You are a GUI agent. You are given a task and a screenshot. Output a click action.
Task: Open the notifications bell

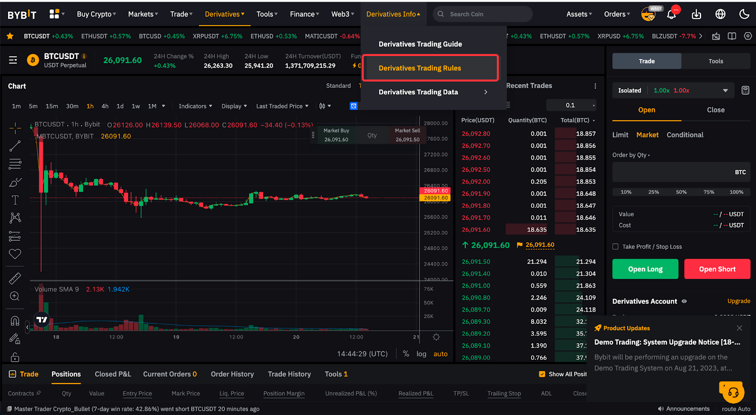pyautogui.click(x=671, y=14)
